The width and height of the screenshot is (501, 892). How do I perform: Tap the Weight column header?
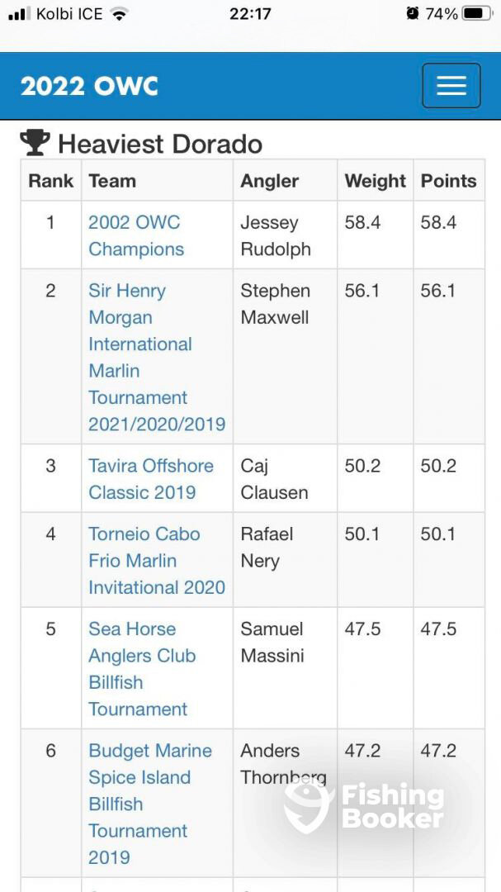click(x=376, y=181)
